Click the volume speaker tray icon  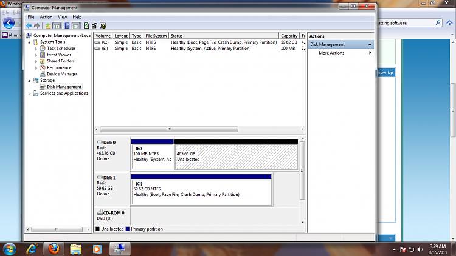tap(420, 249)
